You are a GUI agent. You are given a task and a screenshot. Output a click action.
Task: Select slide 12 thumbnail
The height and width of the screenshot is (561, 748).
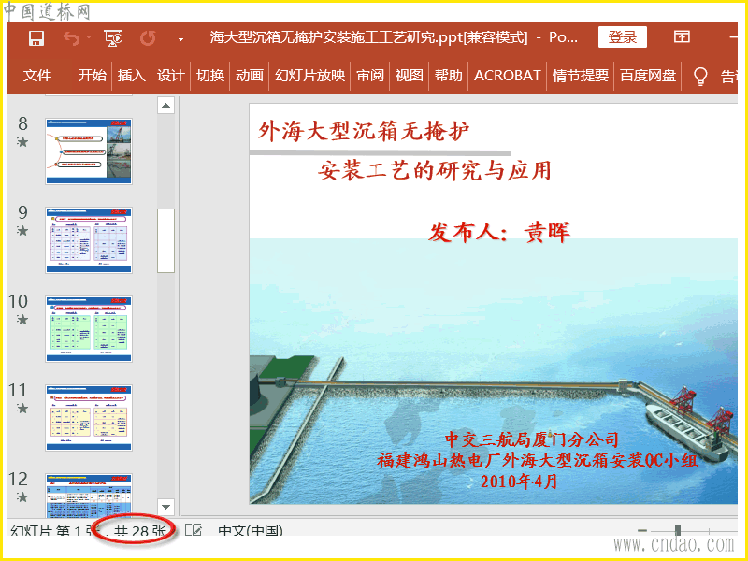pos(89,496)
